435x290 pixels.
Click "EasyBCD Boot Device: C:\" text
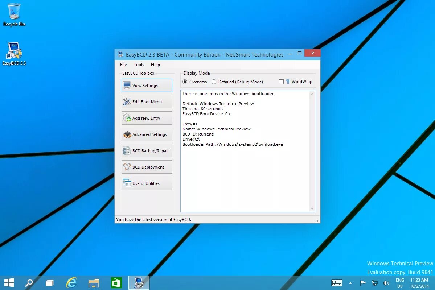coord(206,114)
